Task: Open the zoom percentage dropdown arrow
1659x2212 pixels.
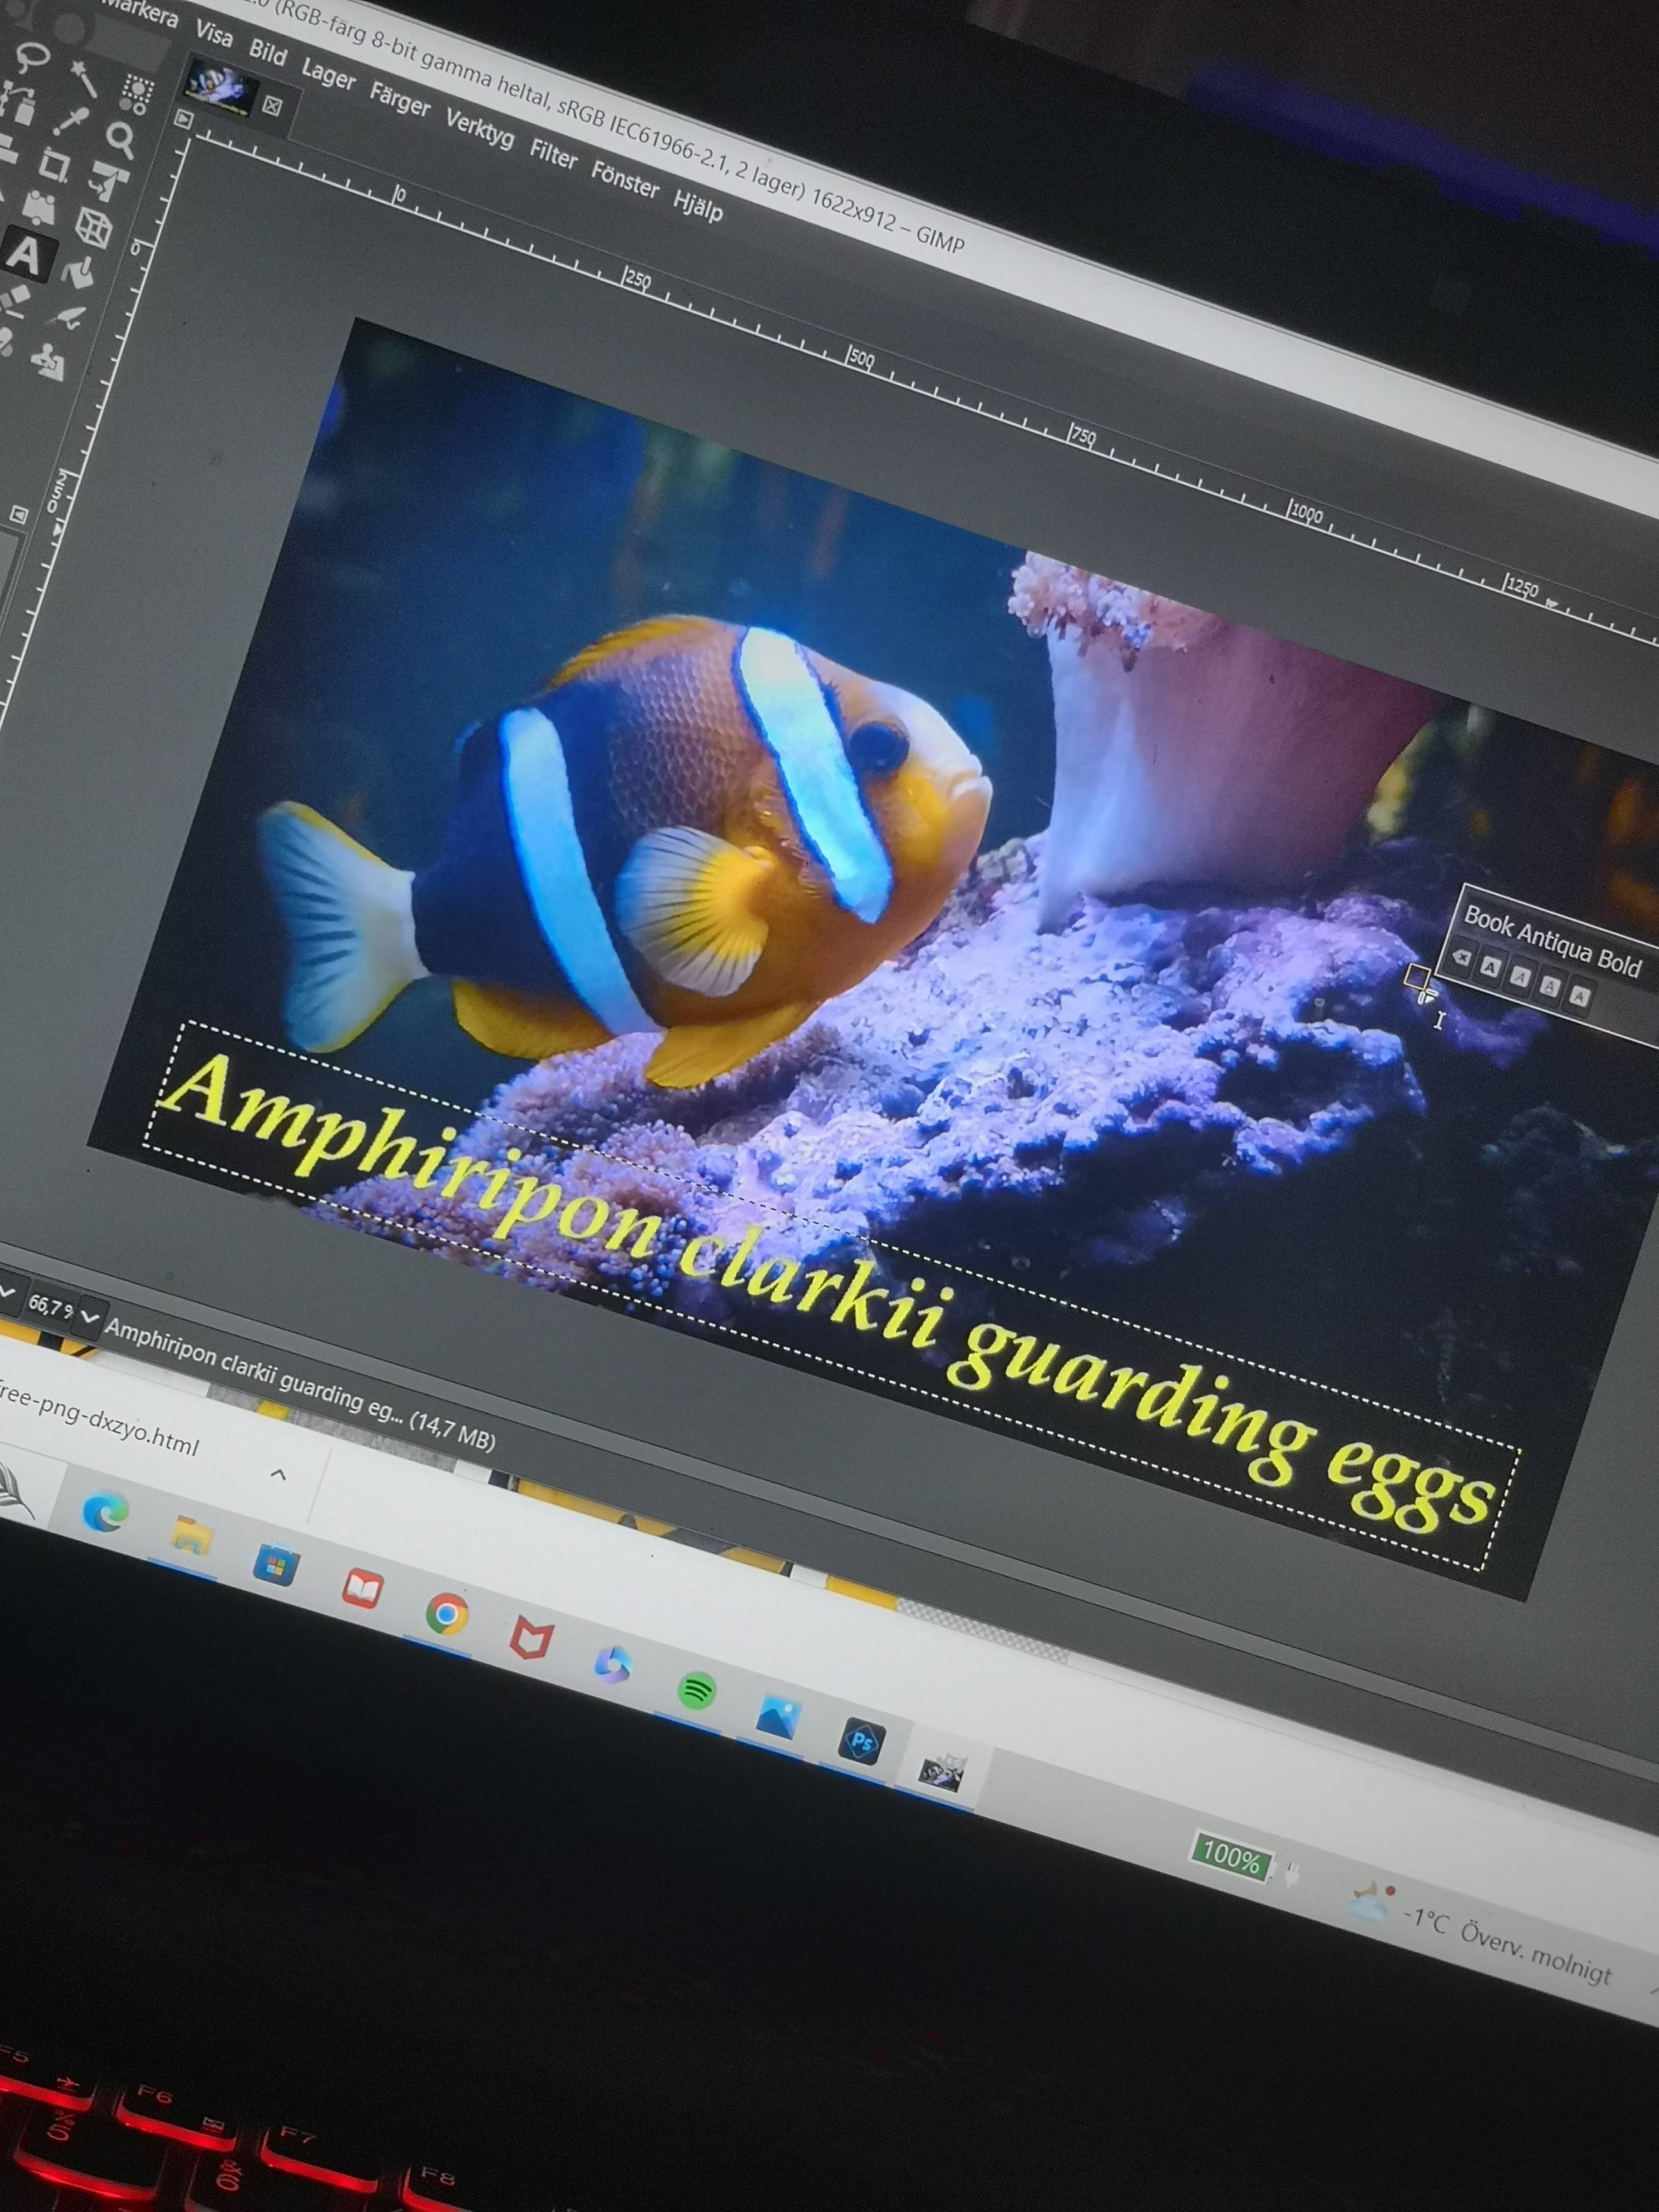Action: (89, 1319)
